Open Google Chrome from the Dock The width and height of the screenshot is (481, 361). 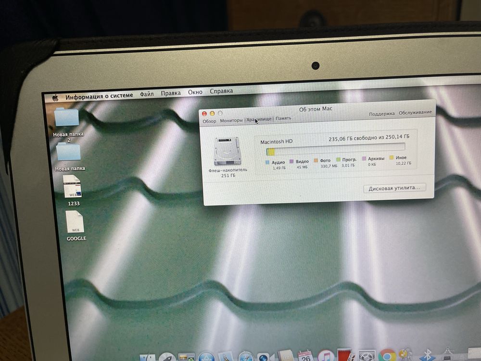(387, 355)
